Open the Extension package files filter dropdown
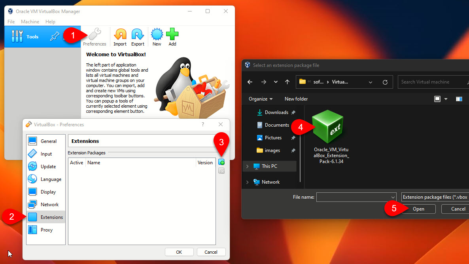 [x=434, y=197]
